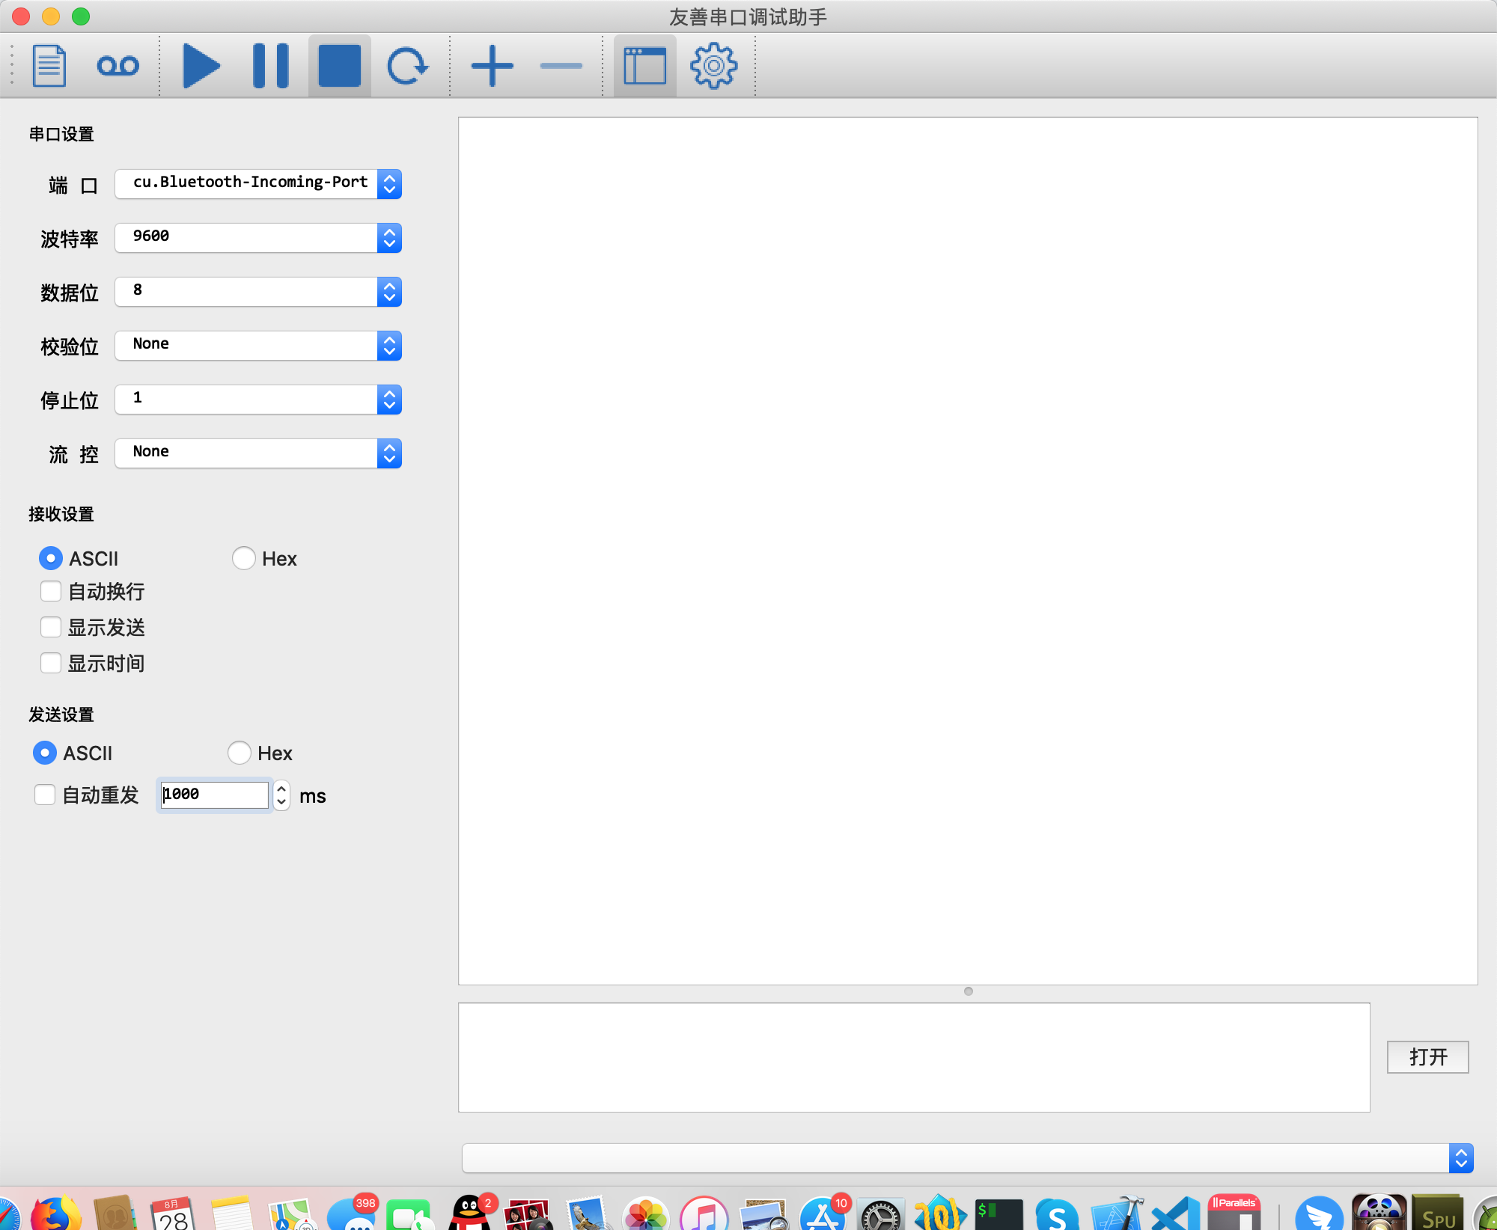The image size is (1497, 1230).
Task: Open the stop bits dropdown showing 1
Action: pos(258,400)
